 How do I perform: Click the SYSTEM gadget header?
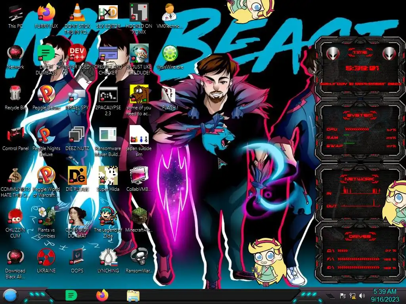pos(360,115)
